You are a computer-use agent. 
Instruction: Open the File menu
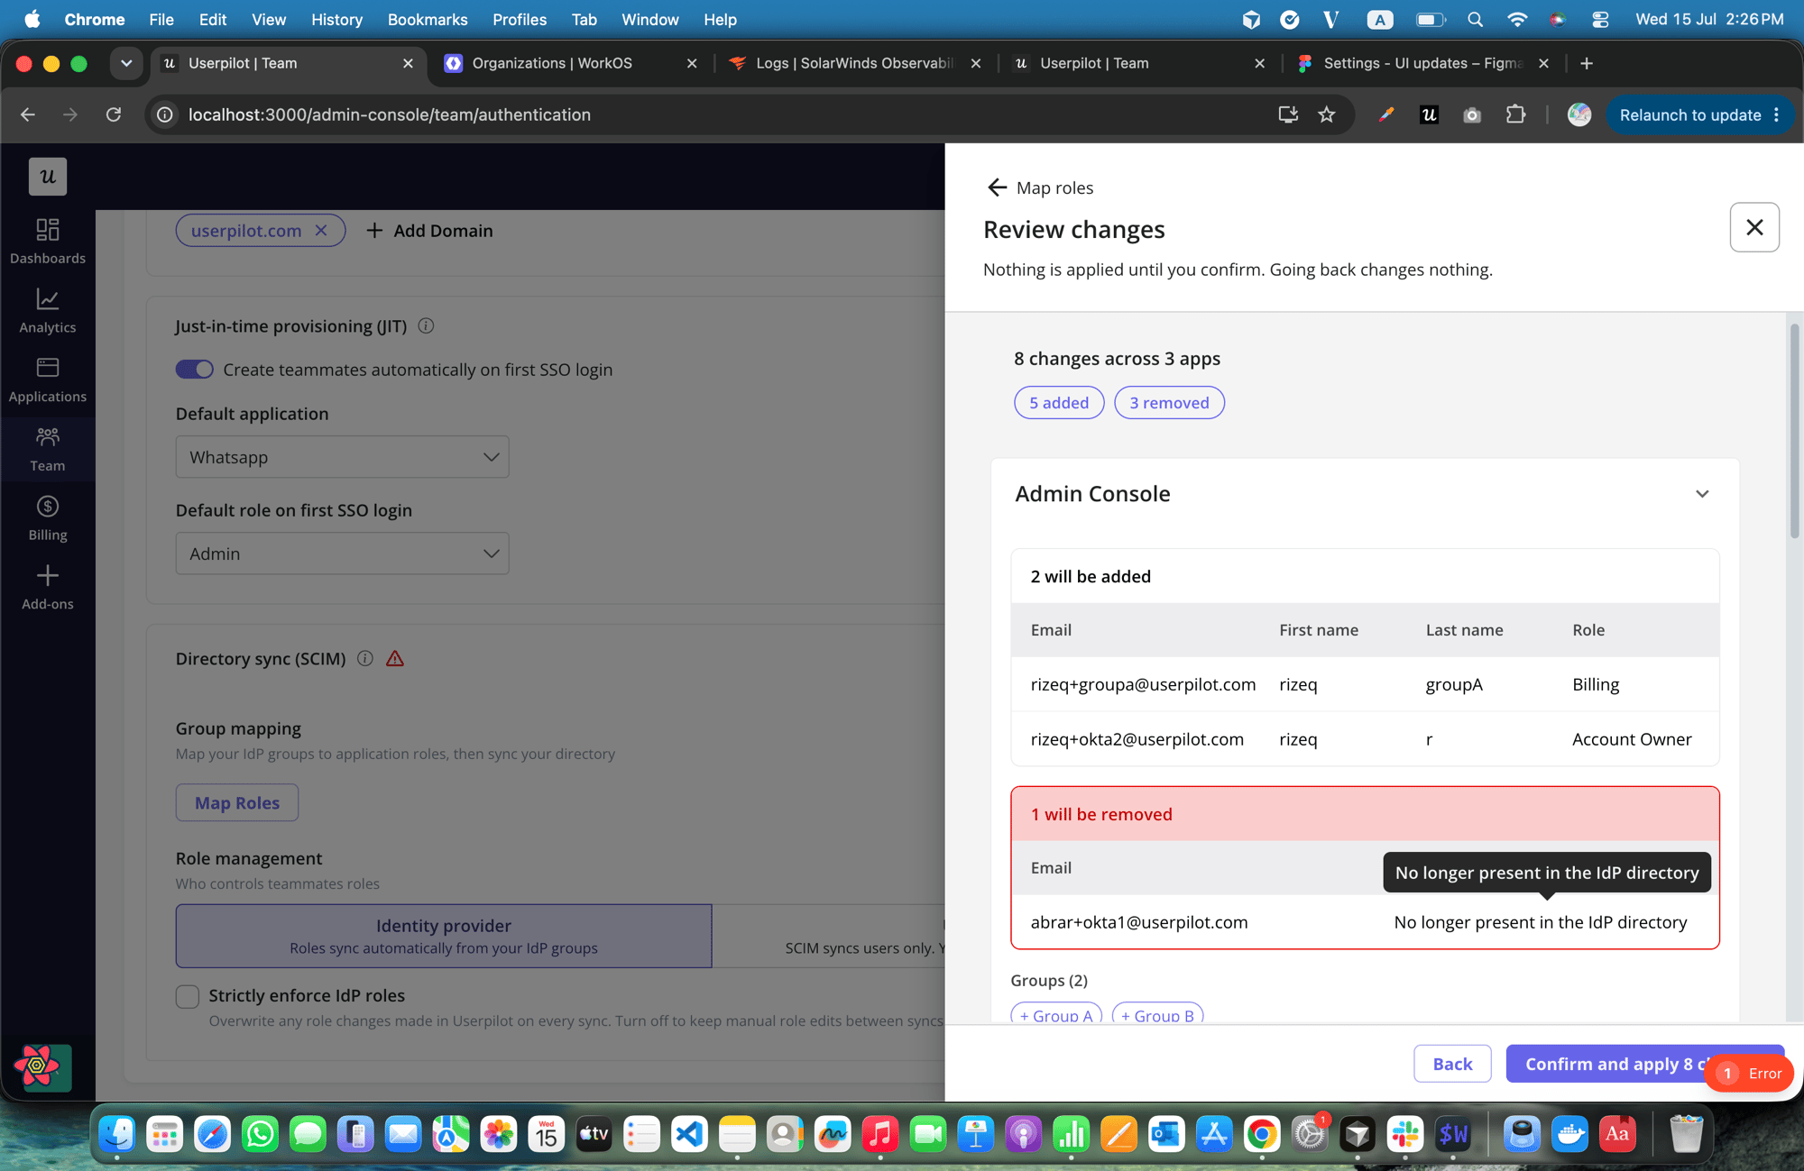coord(161,19)
